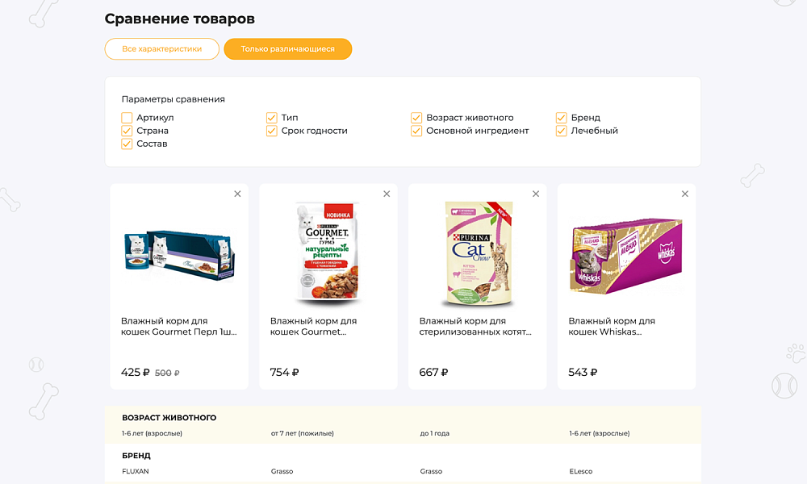Remove the Gourmet Перл card from comparison
This screenshot has height=484, width=807.
tap(237, 194)
